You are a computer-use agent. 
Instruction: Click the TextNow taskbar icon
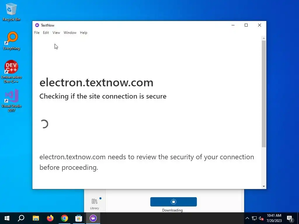93,218
